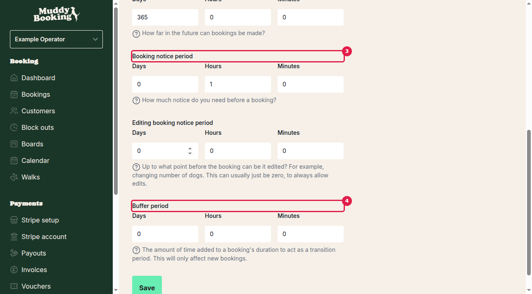Open the Dashboard page via its gauge icon
Image resolution: width=532 pixels, height=294 pixels.
click(x=14, y=78)
